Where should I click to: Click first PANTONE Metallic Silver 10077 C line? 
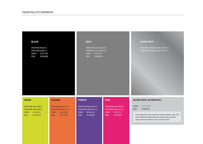154,48
